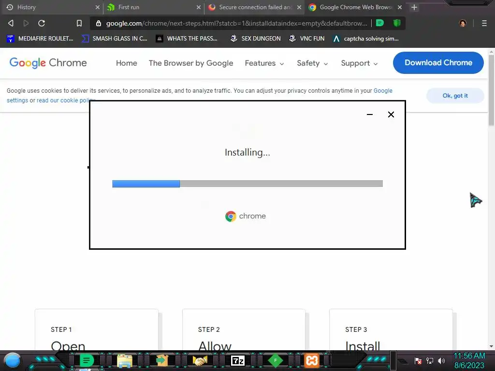Open the VNC FUN bookmark
The image size is (495, 371).
click(307, 39)
